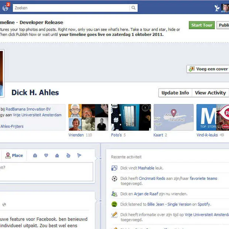Image resolution: width=229 pixels, height=229 pixels.
Task: Open the profile avatar in the top bar
Action: (x=225, y=8)
